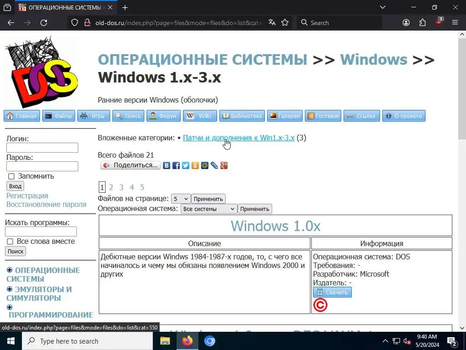Viewport: 466px width, 350px height.
Task: Open Файлы menu item
Action: click(59, 116)
